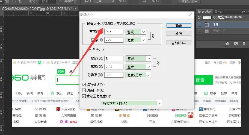The image size is (249, 135).
Task: Click the 羽化 input field in options bar
Action: (47, 1)
